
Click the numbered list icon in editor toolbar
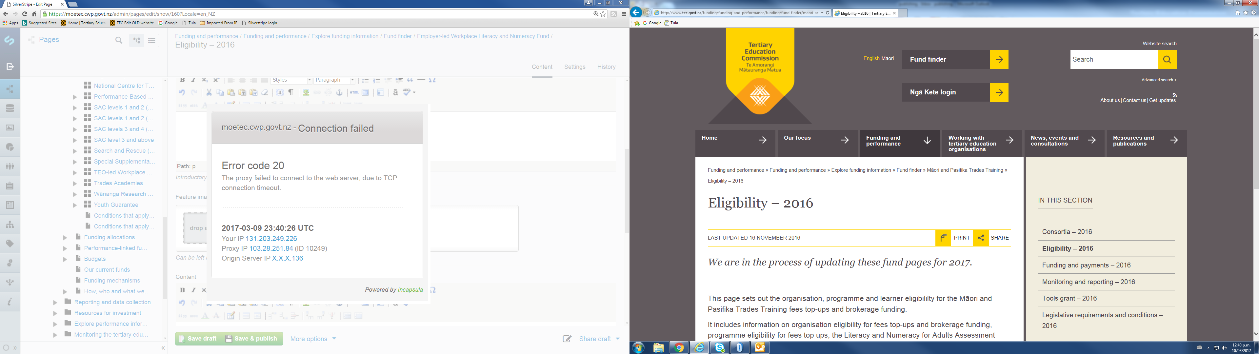376,80
